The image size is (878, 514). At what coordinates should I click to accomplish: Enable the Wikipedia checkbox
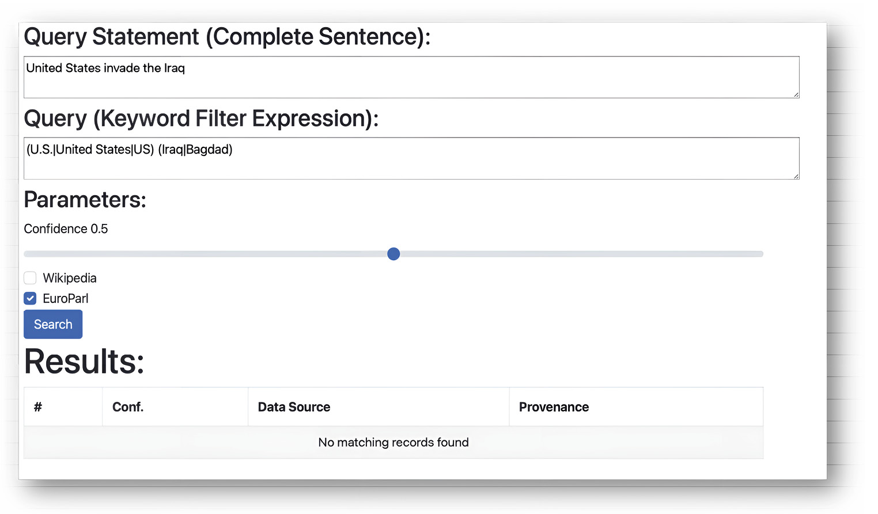tap(30, 278)
